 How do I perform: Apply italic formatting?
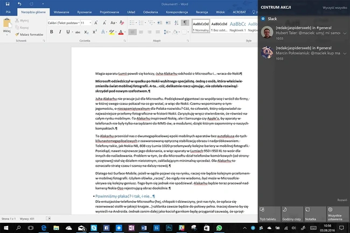coord(60,32)
